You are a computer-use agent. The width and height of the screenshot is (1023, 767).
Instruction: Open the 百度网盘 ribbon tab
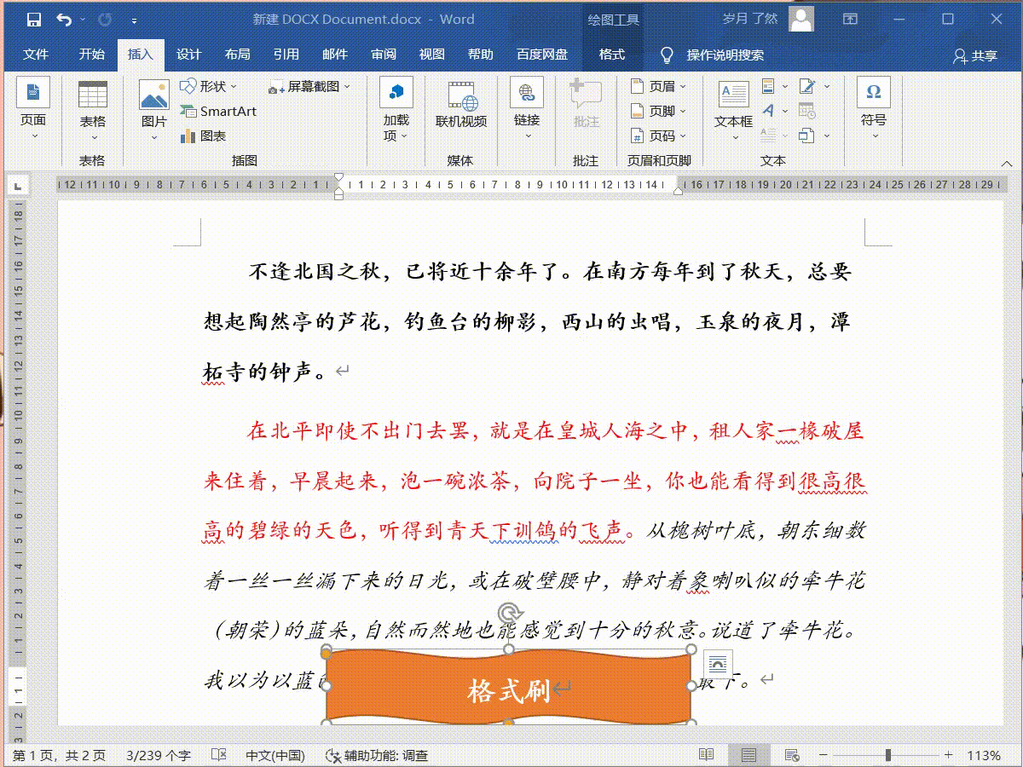[542, 55]
